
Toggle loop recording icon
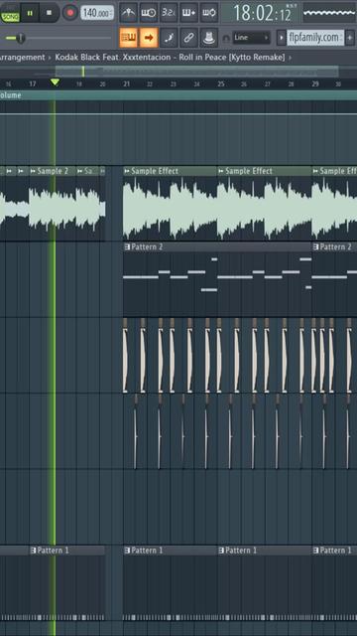pos(209,13)
